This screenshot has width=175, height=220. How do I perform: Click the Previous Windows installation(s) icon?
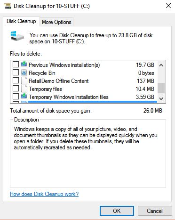[24, 64]
